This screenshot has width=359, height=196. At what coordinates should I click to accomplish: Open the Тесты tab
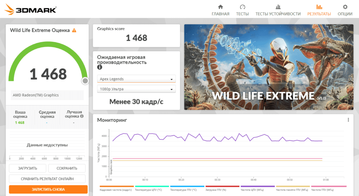pyautogui.click(x=242, y=14)
